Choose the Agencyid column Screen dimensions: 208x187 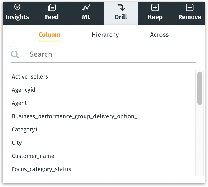point(24,90)
